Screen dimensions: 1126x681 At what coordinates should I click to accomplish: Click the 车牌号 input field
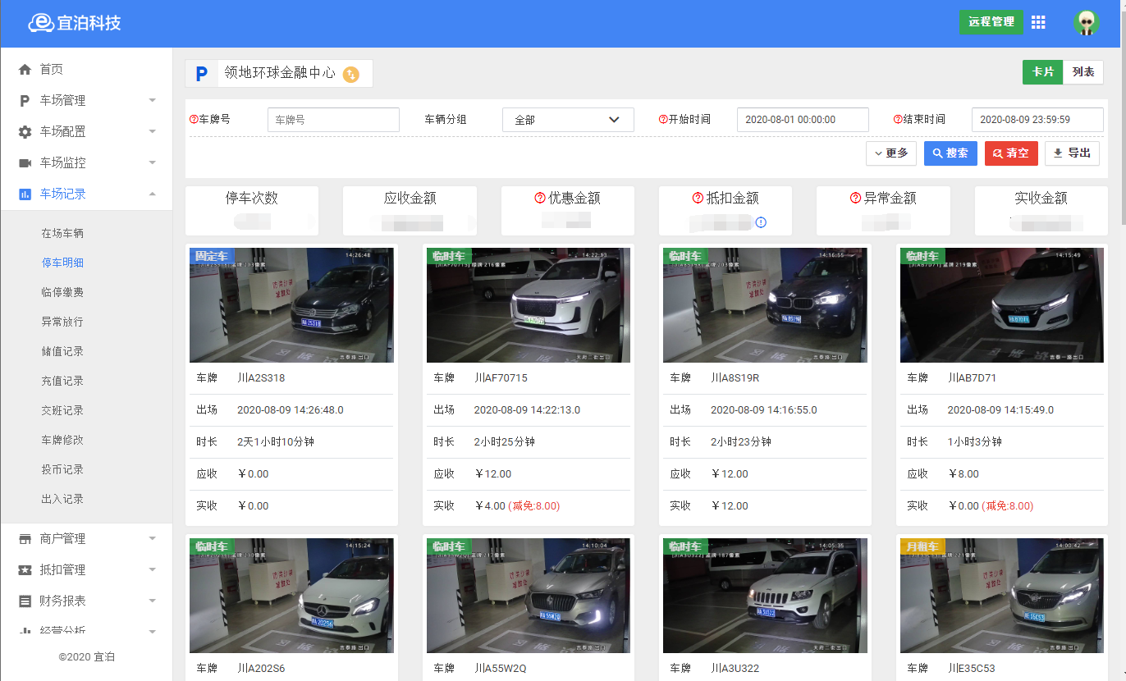(333, 120)
